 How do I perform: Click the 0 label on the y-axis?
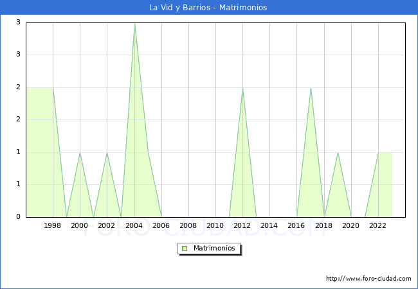pos(19,217)
